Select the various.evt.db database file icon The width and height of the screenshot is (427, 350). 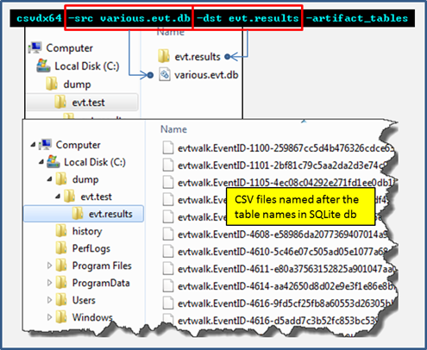pos(165,75)
